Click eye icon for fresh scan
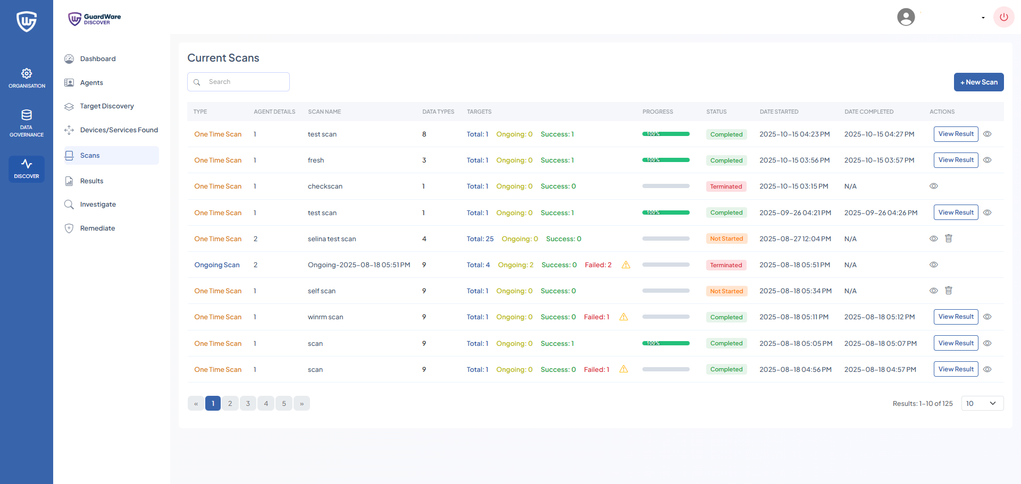This screenshot has height=484, width=1021. (987, 160)
